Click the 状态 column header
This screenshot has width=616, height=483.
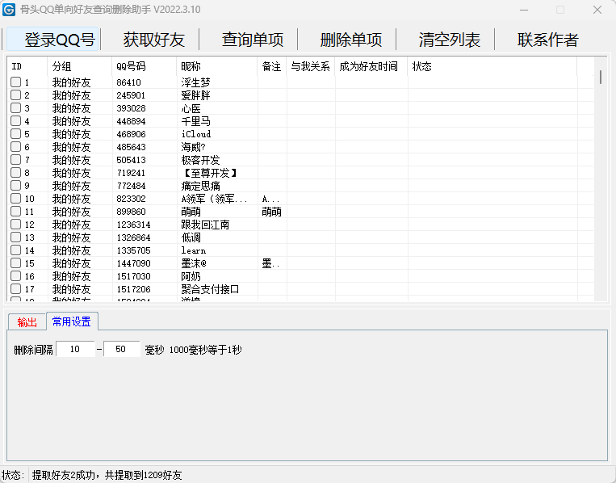pyautogui.click(x=492, y=66)
